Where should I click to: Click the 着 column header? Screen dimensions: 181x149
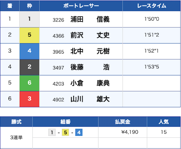(10, 6)
